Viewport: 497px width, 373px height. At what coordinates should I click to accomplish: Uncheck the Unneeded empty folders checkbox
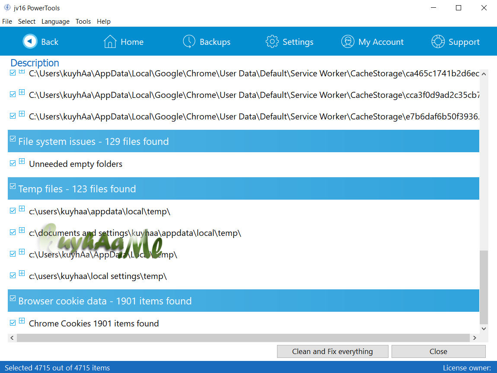coord(13,163)
